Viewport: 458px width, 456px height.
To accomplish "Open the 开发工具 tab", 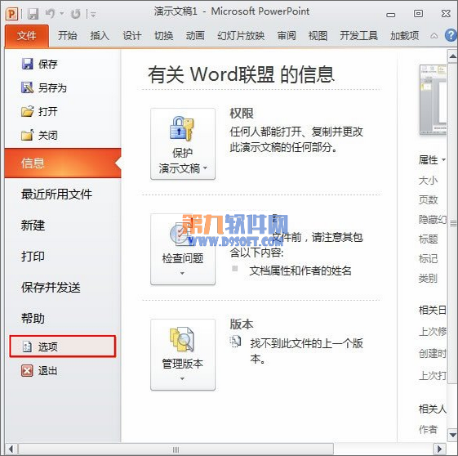I will coord(358,36).
